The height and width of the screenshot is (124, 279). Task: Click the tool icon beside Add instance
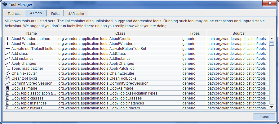[x=7, y=59]
